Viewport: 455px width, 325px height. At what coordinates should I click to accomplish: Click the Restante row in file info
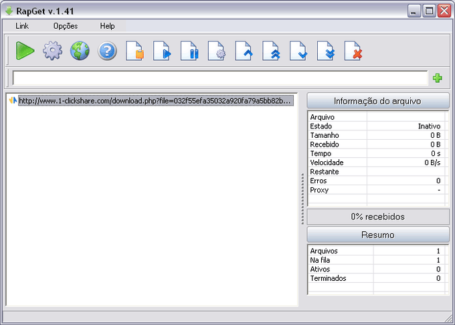coord(376,172)
